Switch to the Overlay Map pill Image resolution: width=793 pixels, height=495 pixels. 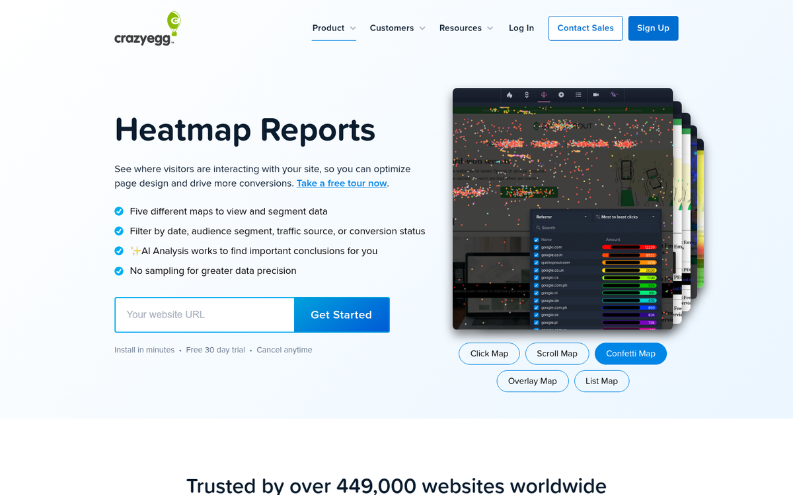pos(533,381)
